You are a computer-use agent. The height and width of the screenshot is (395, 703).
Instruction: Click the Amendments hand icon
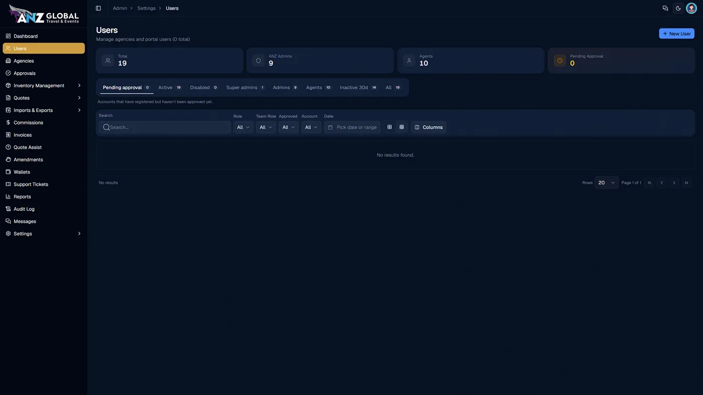8,159
